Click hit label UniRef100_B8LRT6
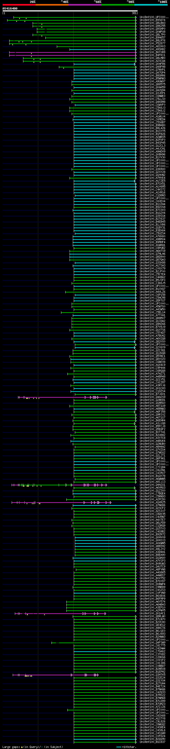 pos(152,40)
